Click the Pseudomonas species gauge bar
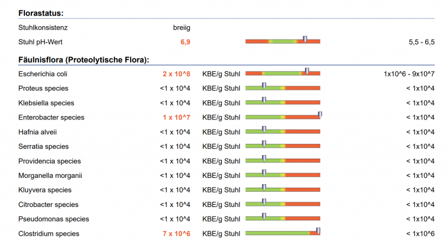Viewport: 448px width, 249px height. pyautogui.click(x=282, y=219)
